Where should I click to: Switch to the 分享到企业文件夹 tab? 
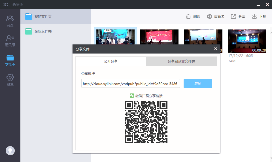(181, 61)
